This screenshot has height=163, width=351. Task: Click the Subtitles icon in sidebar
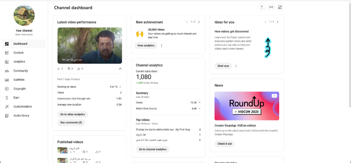[7, 80]
